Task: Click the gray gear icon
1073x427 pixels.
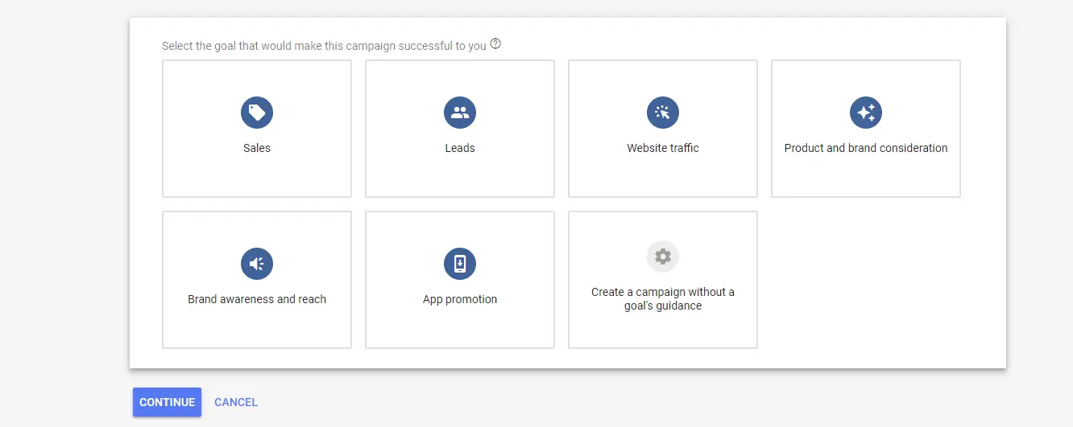Action: 663,257
